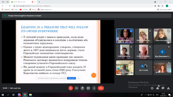Open options on Тамара's video tile
This screenshot has height=97, width=173.
[x=131, y=31]
